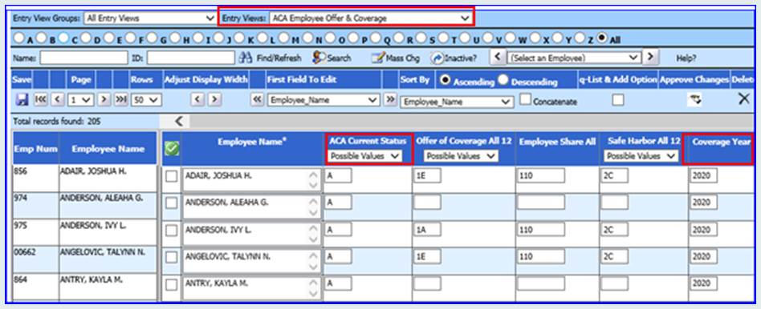Change Rows per page dropdown
Viewport: 761px width, 309px height.
tap(146, 100)
